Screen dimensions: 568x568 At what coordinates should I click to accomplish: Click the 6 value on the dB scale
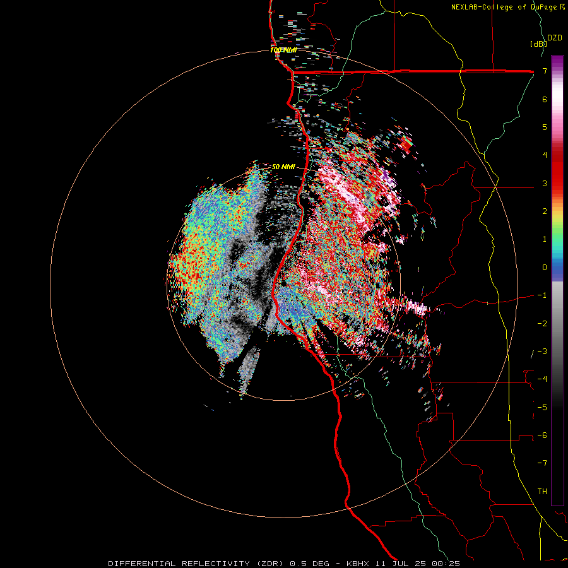tap(545, 99)
